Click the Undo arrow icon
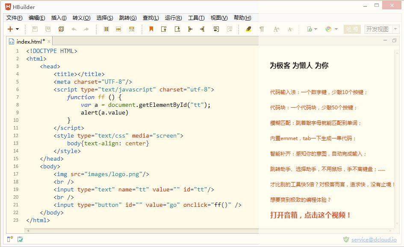Screen dimensions: 404x247 pos(74,29)
